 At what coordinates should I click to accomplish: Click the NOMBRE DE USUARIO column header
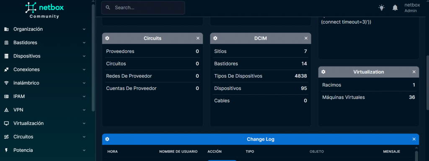(x=178, y=151)
